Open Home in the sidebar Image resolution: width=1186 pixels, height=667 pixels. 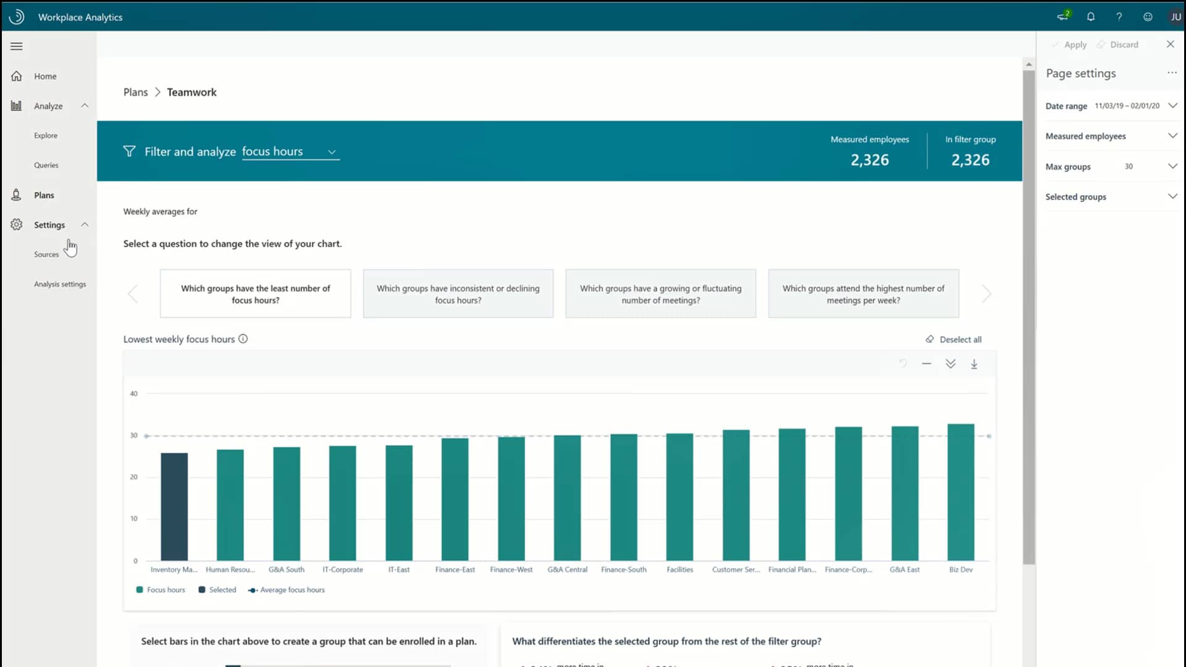(x=45, y=76)
